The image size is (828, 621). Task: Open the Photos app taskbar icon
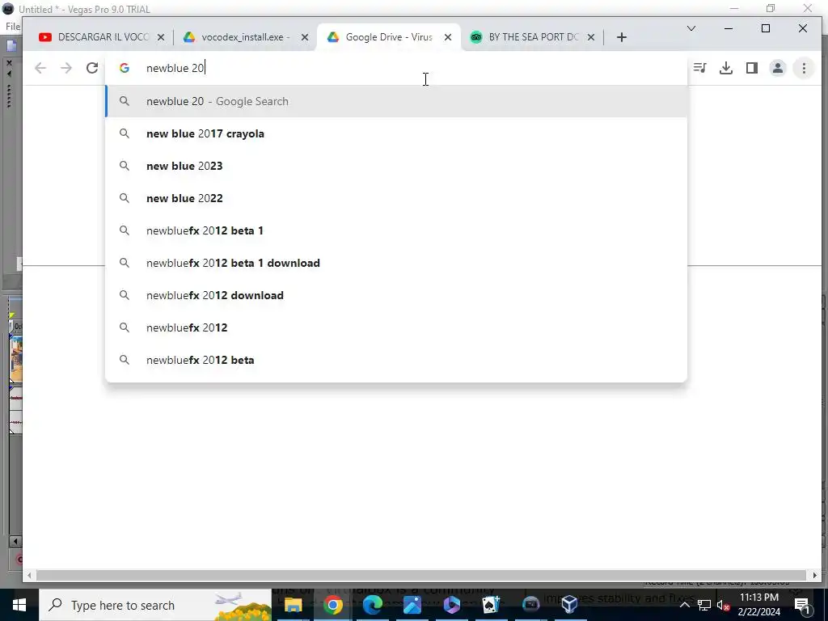pos(412,605)
